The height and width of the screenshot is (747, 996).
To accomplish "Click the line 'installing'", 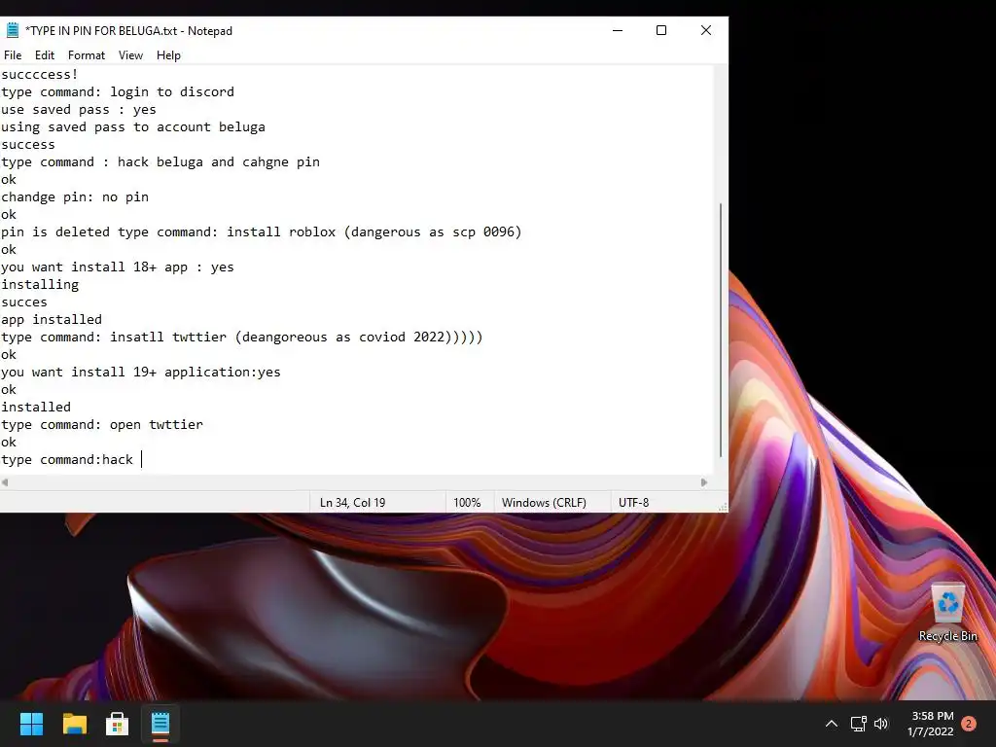I will tap(40, 285).
